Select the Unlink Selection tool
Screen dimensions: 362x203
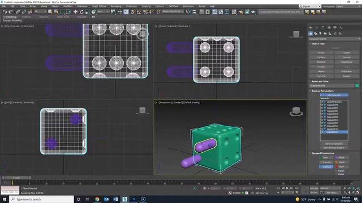[24, 12]
